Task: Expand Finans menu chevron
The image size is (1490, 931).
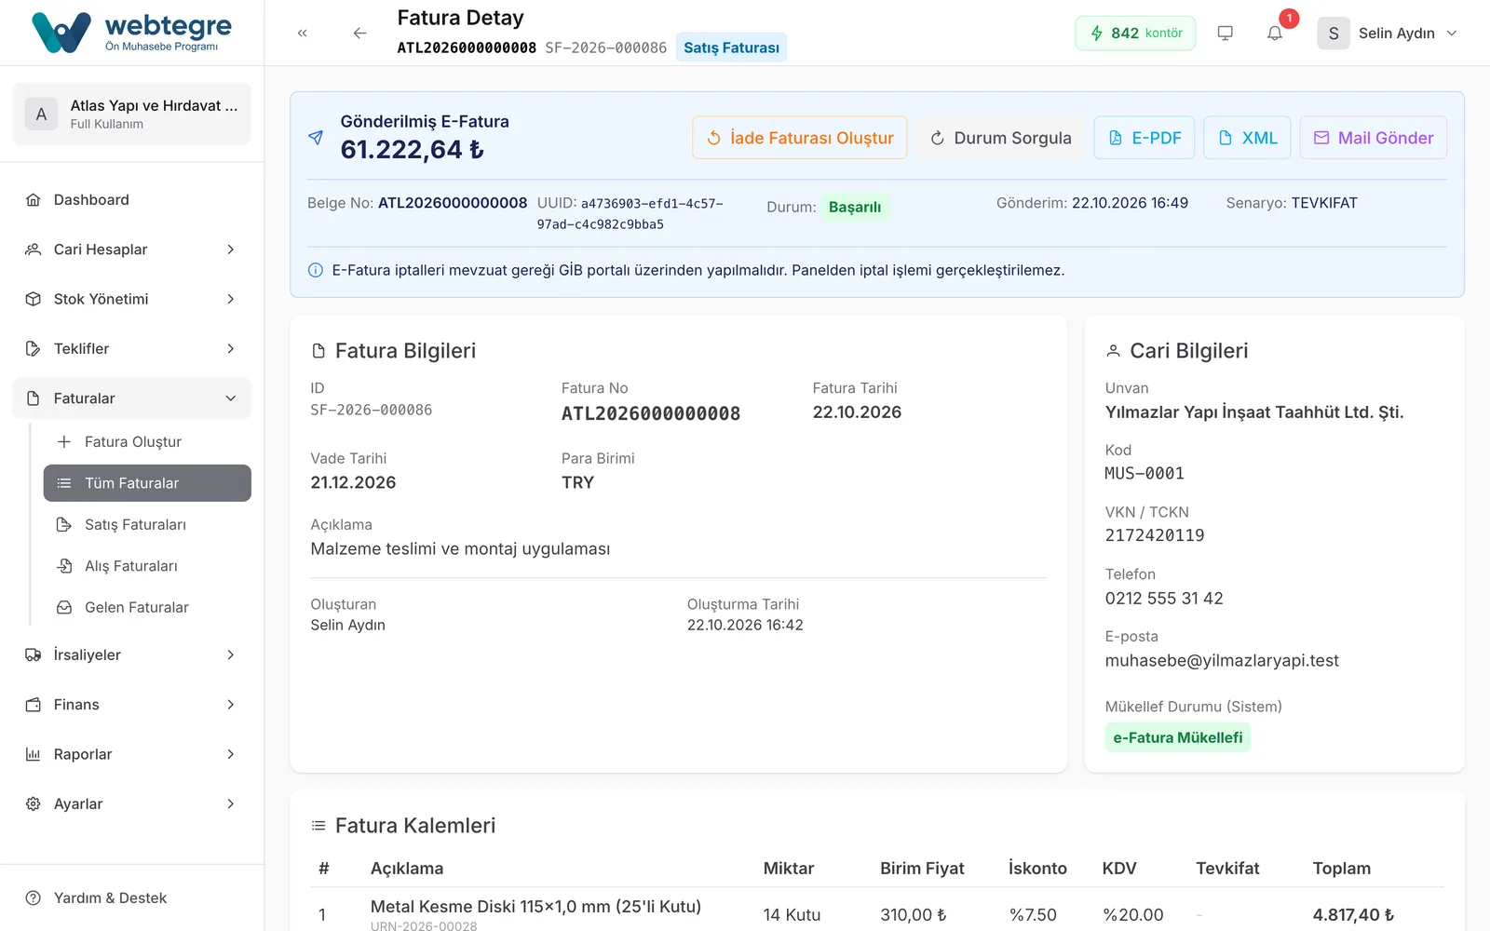Action: coord(231,705)
